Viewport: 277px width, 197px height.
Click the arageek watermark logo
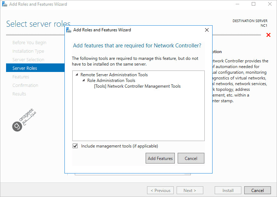pyautogui.click(x=24, y=120)
